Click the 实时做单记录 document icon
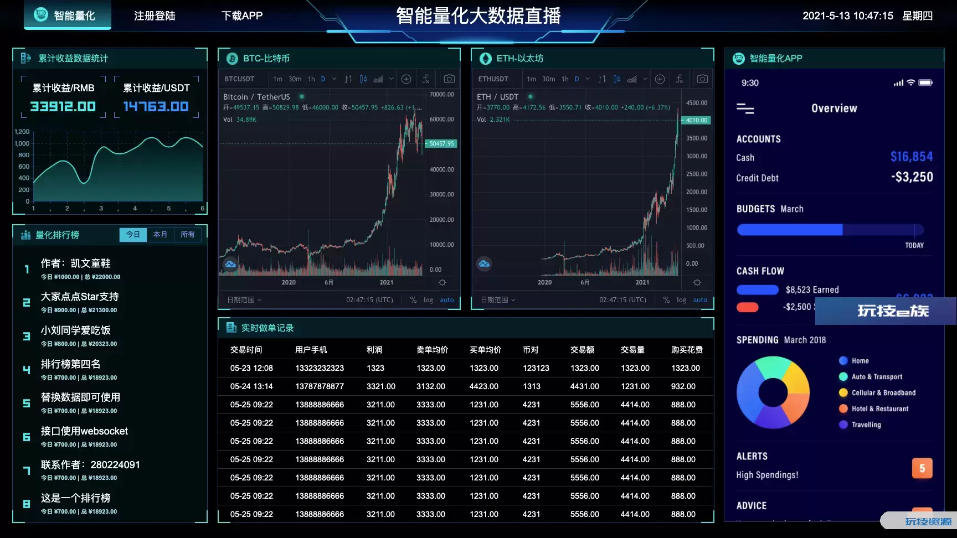This screenshot has width=957, height=538. 231,327
